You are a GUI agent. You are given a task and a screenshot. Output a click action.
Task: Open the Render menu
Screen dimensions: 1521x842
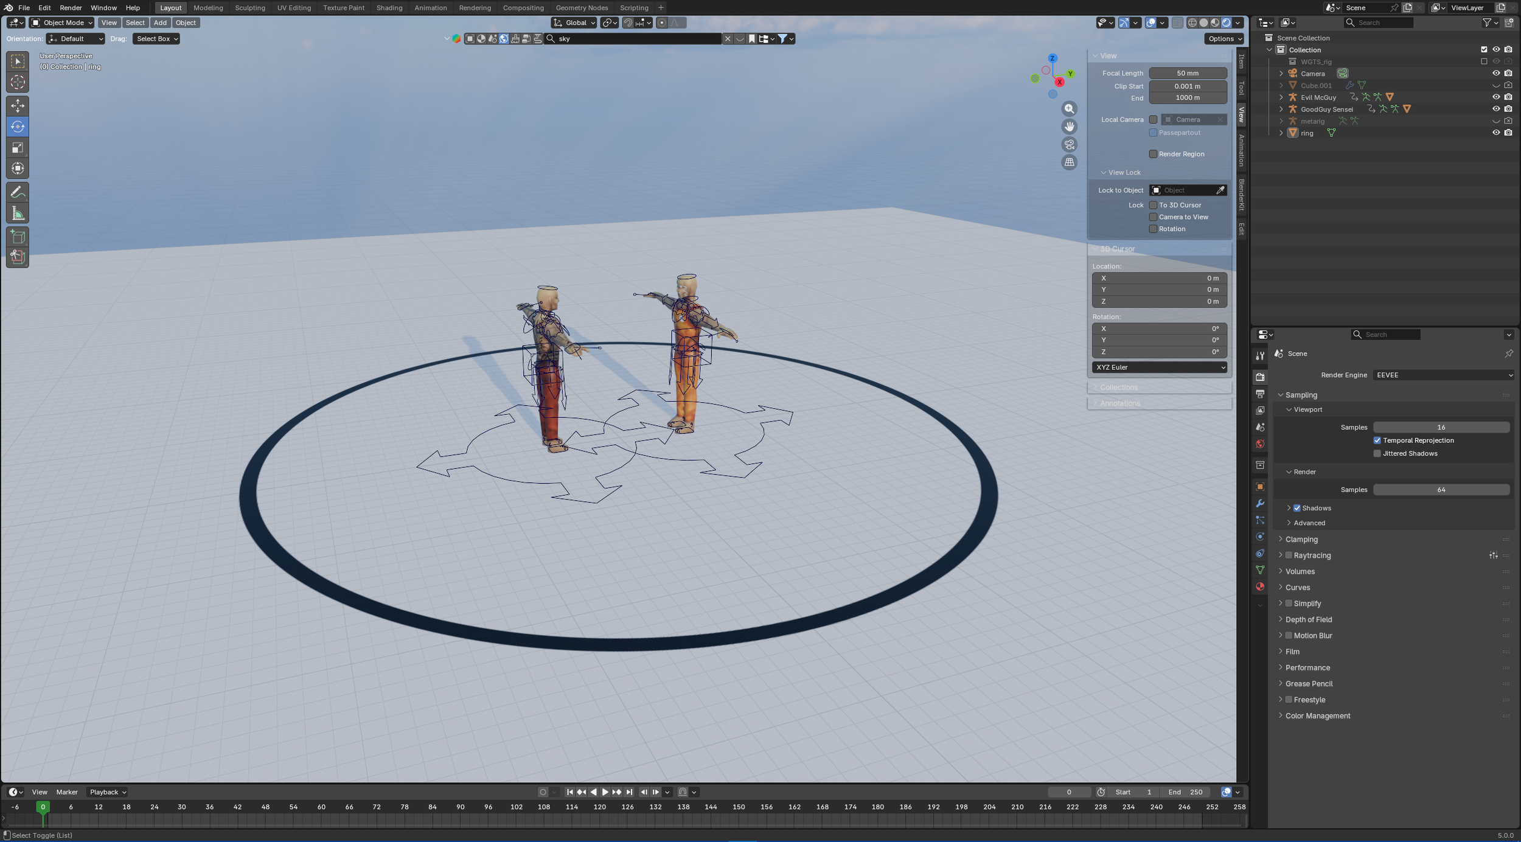[x=71, y=8]
